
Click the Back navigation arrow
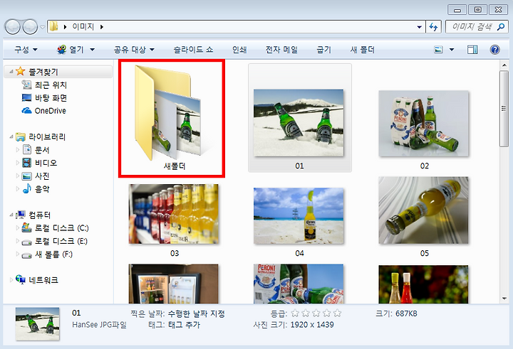pyautogui.click(x=13, y=27)
